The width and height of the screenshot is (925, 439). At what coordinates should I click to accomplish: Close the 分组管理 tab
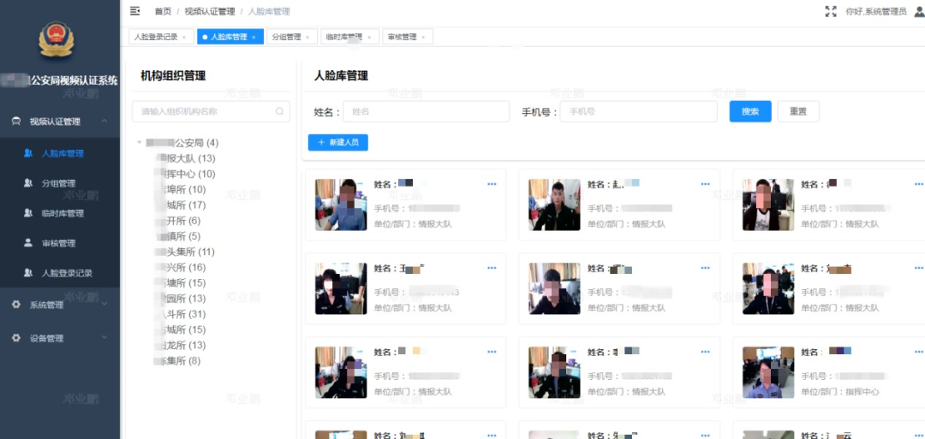pos(307,37)
